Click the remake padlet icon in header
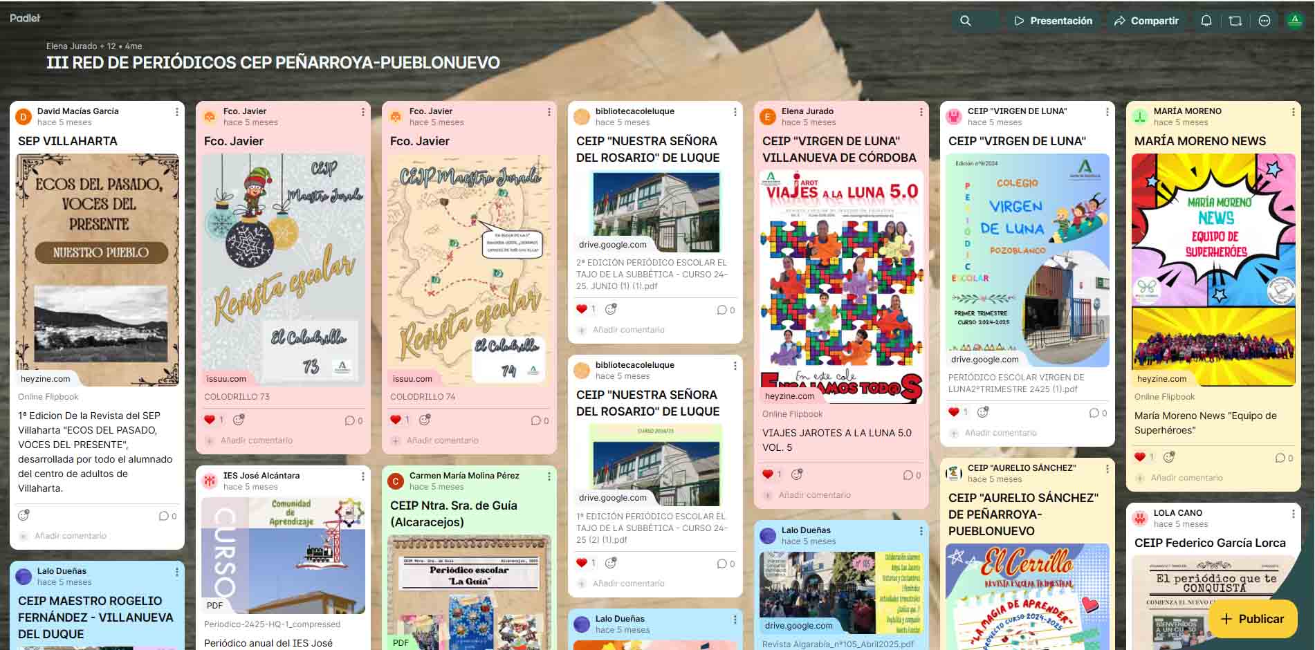 [x=1235, y=21]
